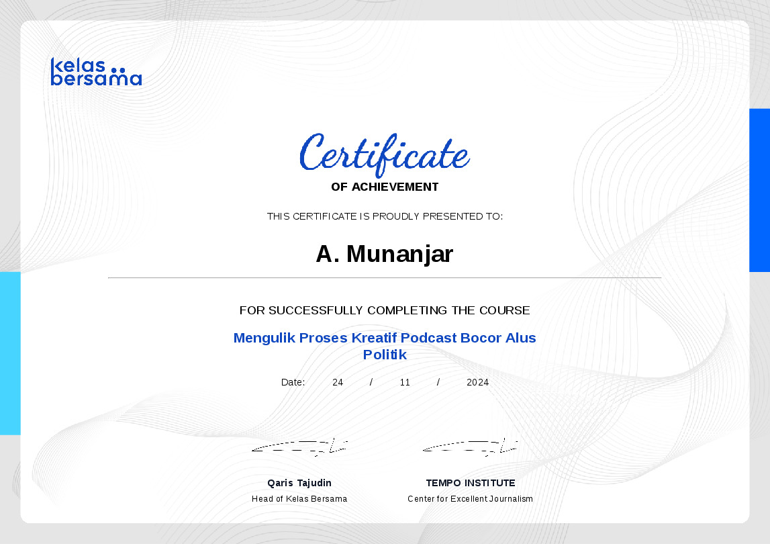This screenshot has width=770, height=544.
Task: Click the 'Date:' label
Action: 293,382
